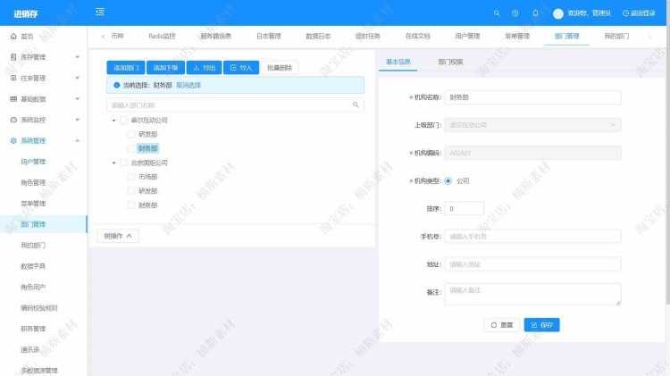Expand the 基础数据 menu chevron
Viewport: 670px width, 376px height.
78,99
